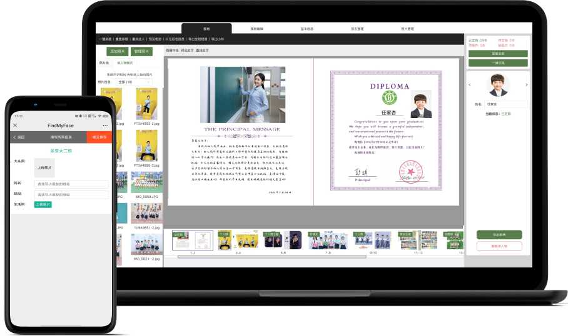
Task: Click 补充报名信息 in the black toolbar
Action: (x=175, y=39)
